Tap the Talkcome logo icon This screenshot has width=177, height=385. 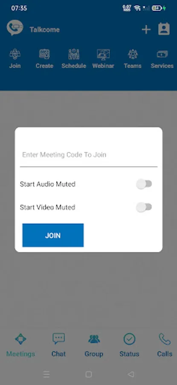pos(15,28)
